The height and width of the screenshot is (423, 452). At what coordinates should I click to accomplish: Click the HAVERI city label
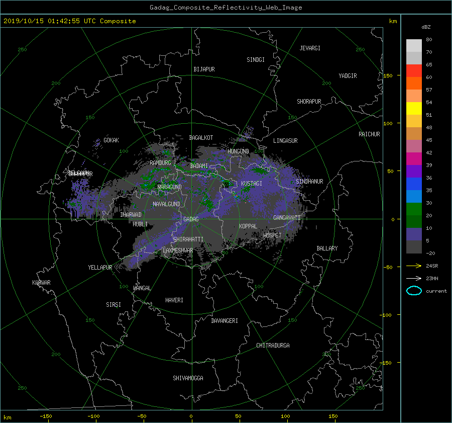click(x=174, y=300)
